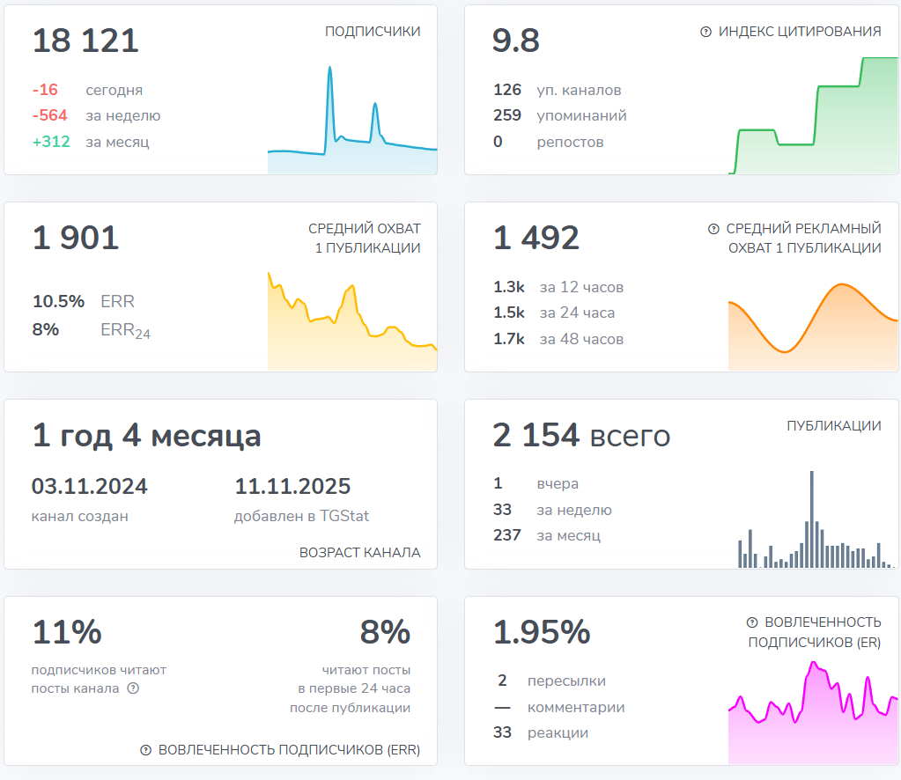901x780 pixels.
Task: Open the ПОДПИСЧИКИ card header
Action: (372, 31)
